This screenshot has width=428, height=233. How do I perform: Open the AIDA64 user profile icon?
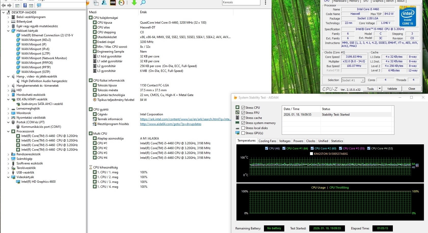point(104,3)
